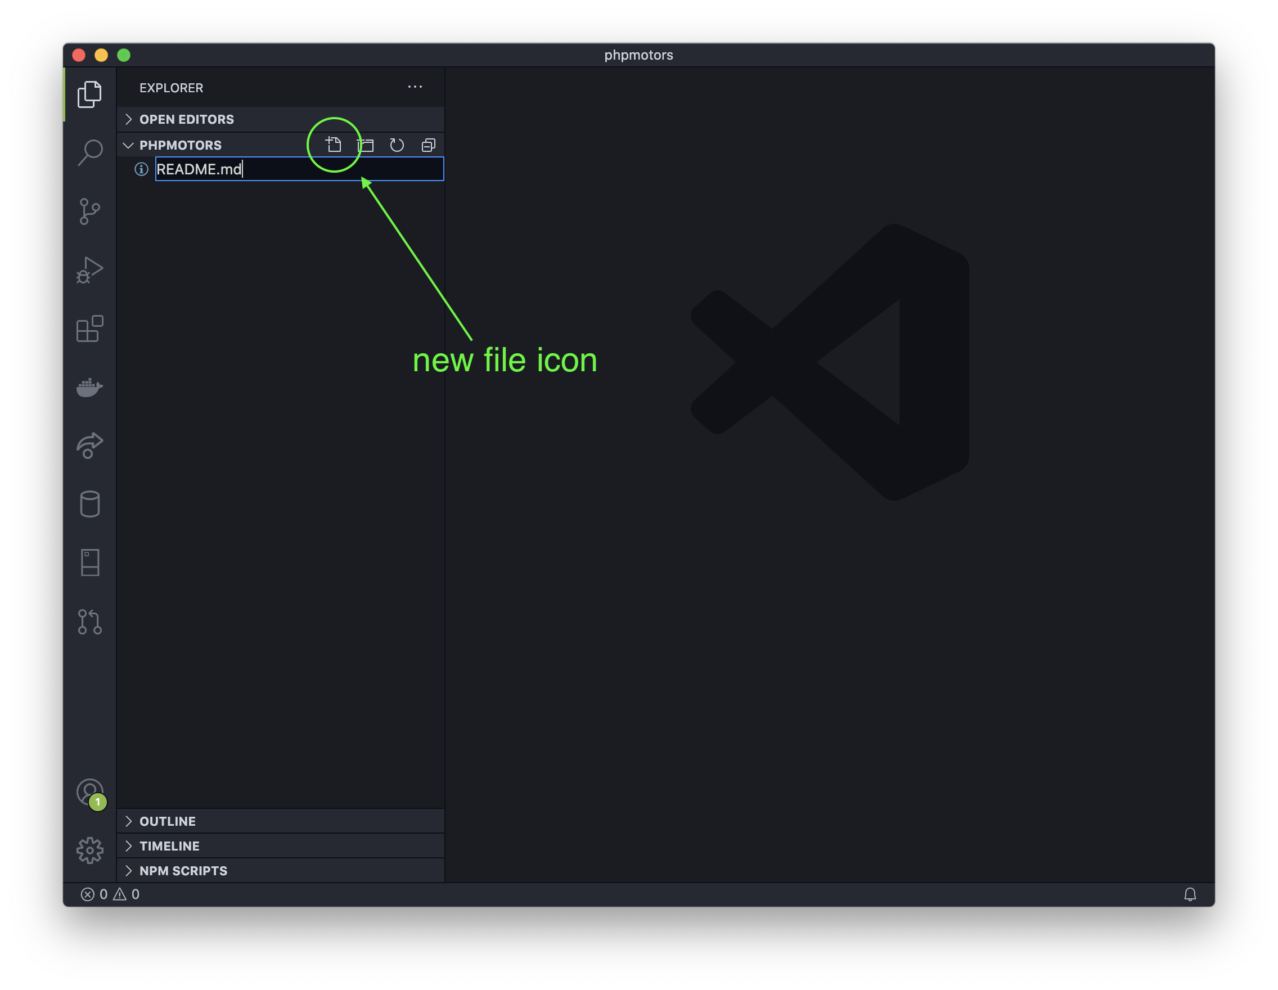Open Explorer views and more actions menu
The image size is (1278, 990).
415,87
